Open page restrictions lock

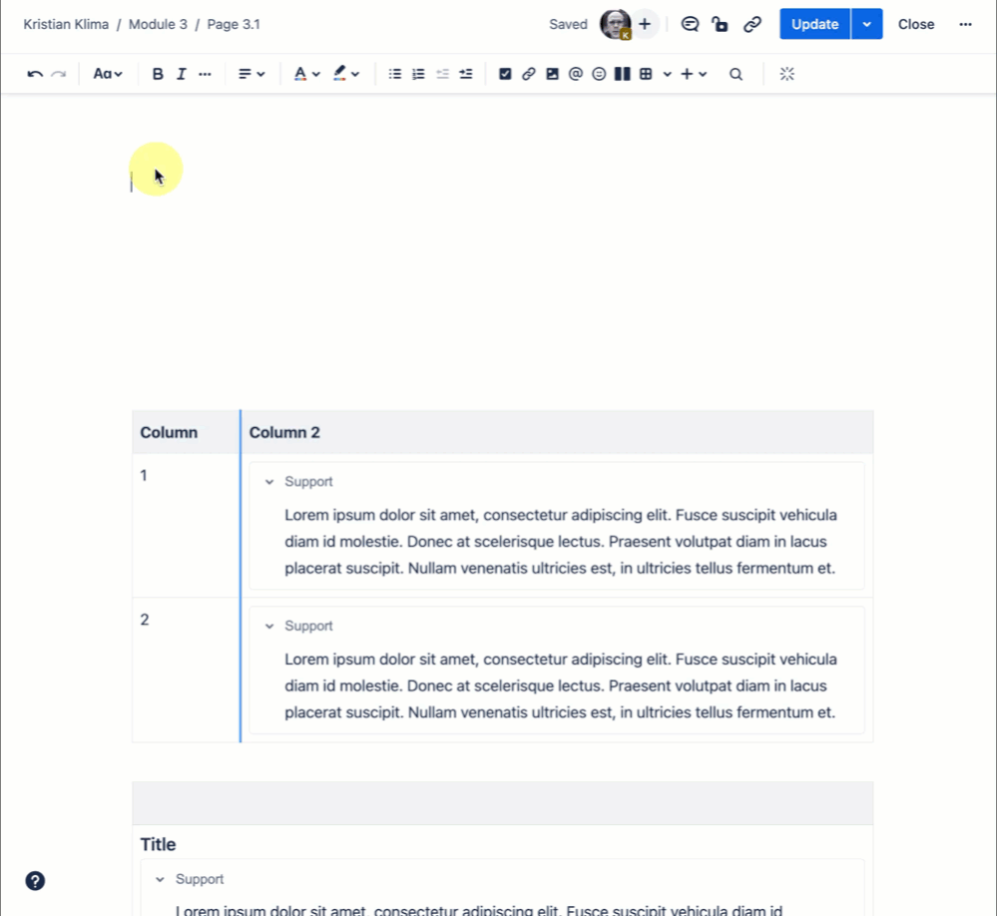click(720, 24)
